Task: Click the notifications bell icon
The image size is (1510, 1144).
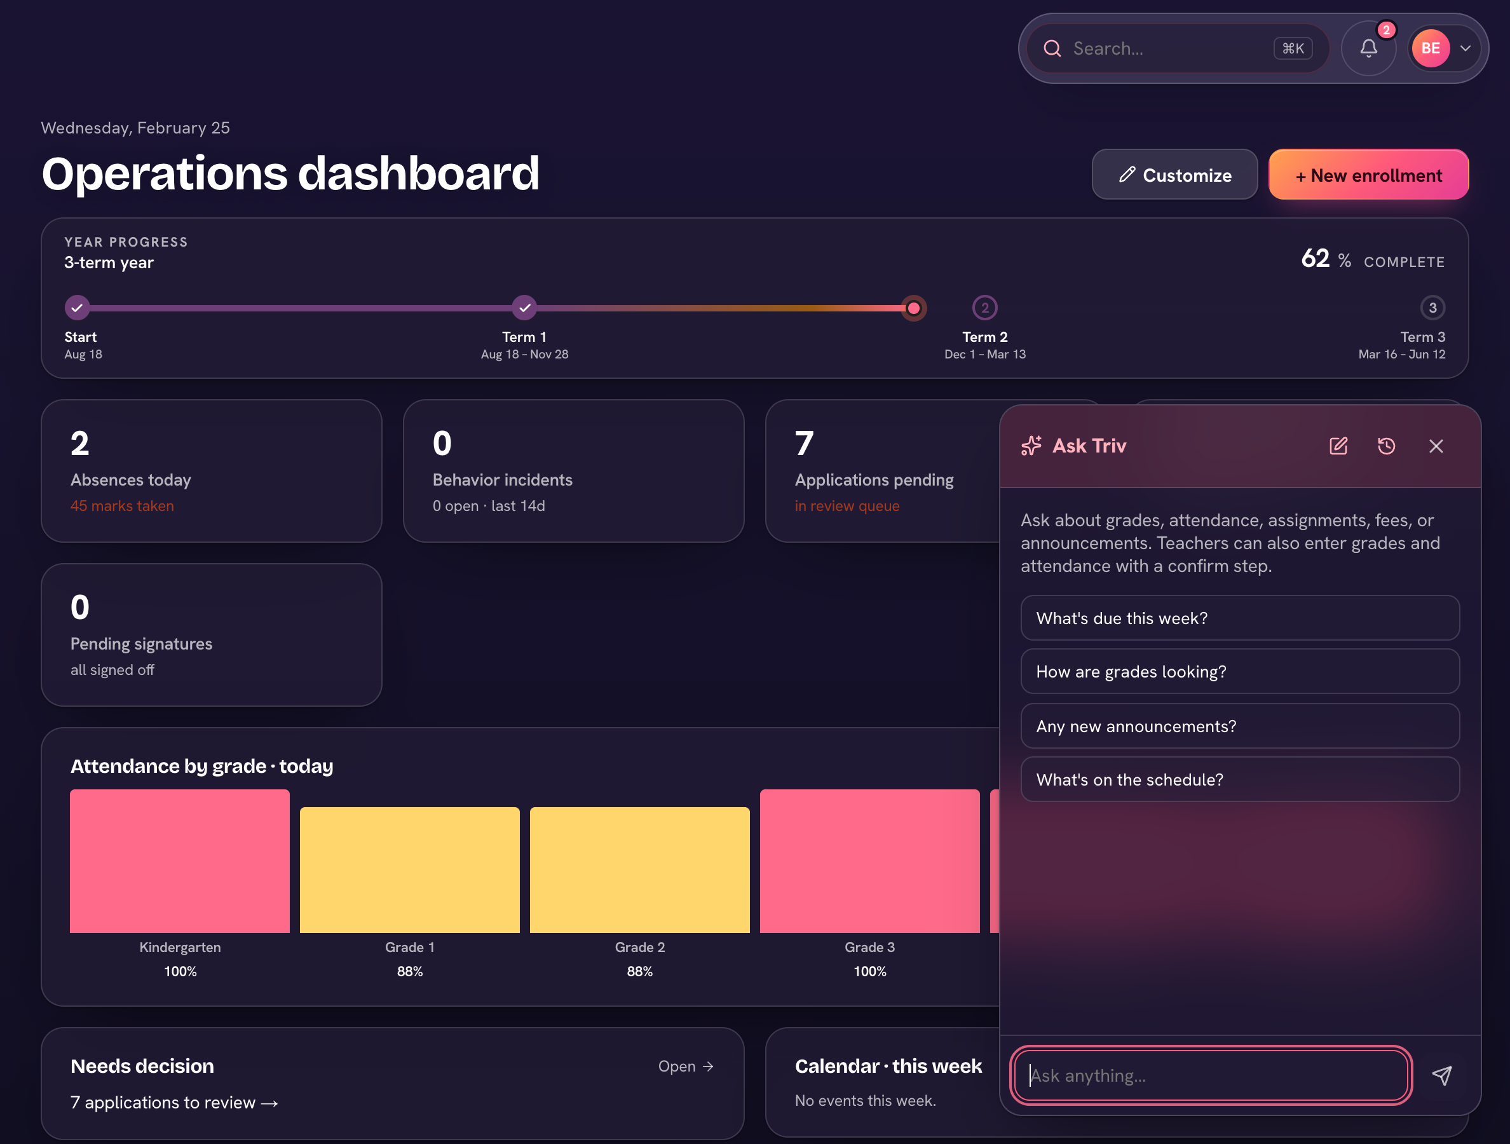Action: pyautogui.click(x=1368, y=48)
